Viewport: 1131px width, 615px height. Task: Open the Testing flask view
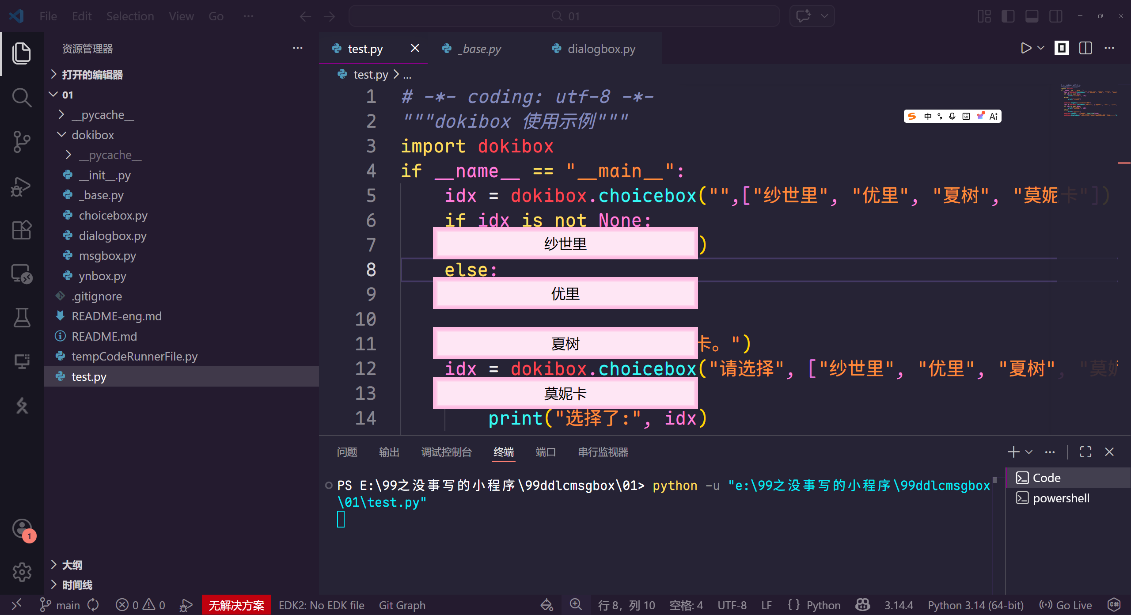22,318
